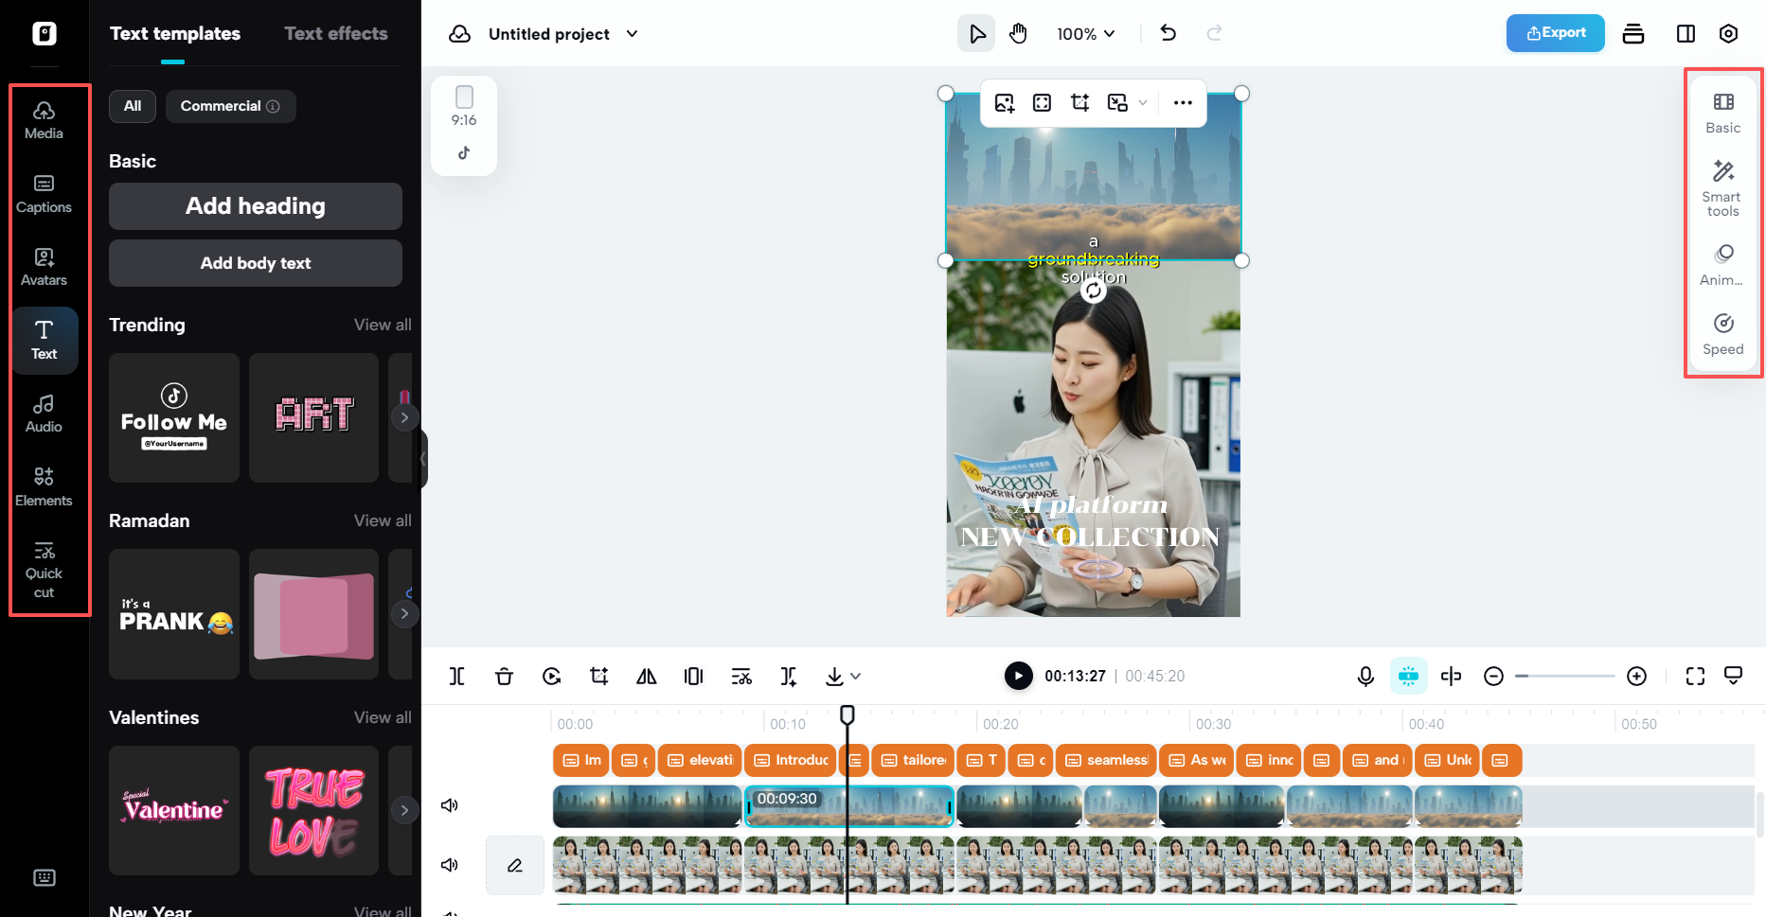Viewport: 1766px width, 917px height.
Task: Mirror the clip using the flip icon
Action: pyautogui.click(x=647, y=676)
